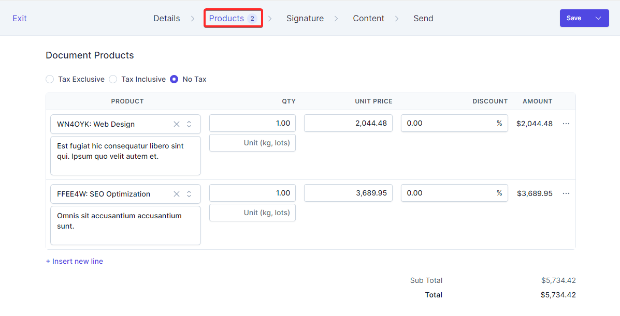Open row options for SEO Optimization line
Image resolution: width=620 pixels, height=316 pixels.
566,193
